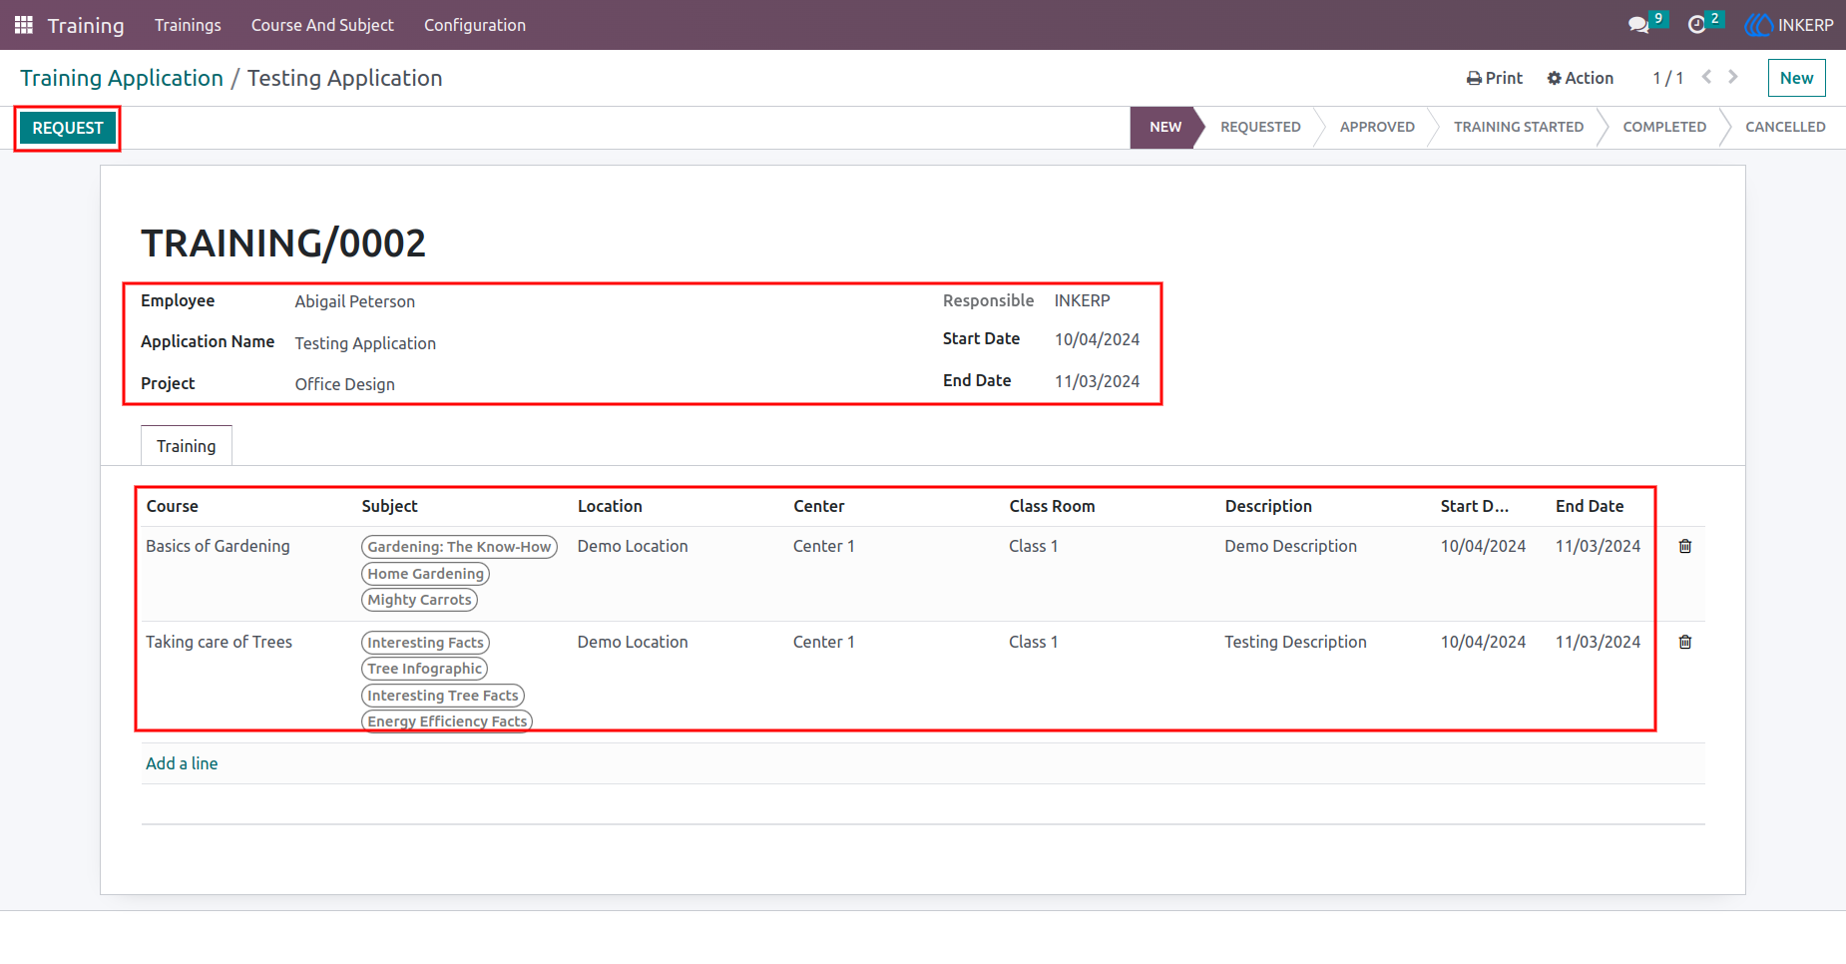Open the INKERP user menu
The width and height of the screenshot is (1846, 964).
(1789, 25)
